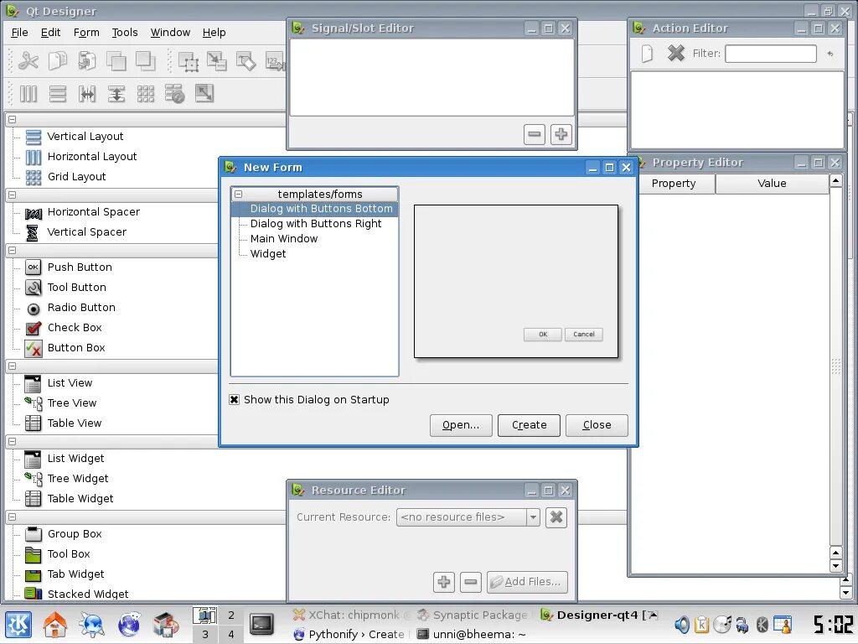Open the Edit menu
Image resolution: width=858 pixels, height=644 pixels.
[50, 33]
